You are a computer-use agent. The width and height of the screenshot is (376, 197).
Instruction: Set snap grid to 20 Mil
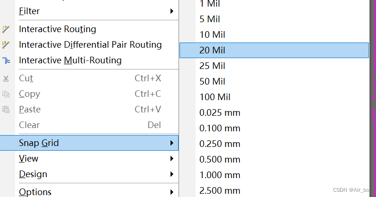pos(212,50)
